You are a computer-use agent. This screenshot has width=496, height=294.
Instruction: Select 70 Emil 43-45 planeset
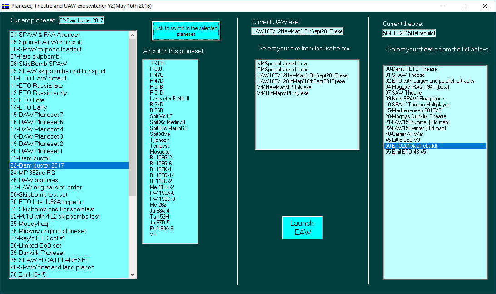pyautogui.click(x=69, y=275)
